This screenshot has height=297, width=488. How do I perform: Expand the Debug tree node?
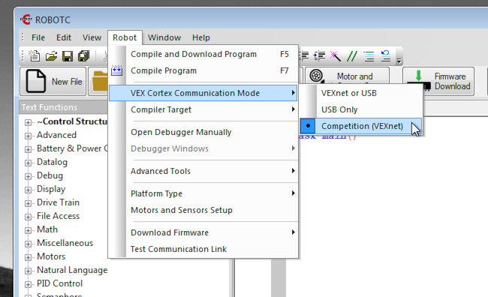(x=28, y=177)
